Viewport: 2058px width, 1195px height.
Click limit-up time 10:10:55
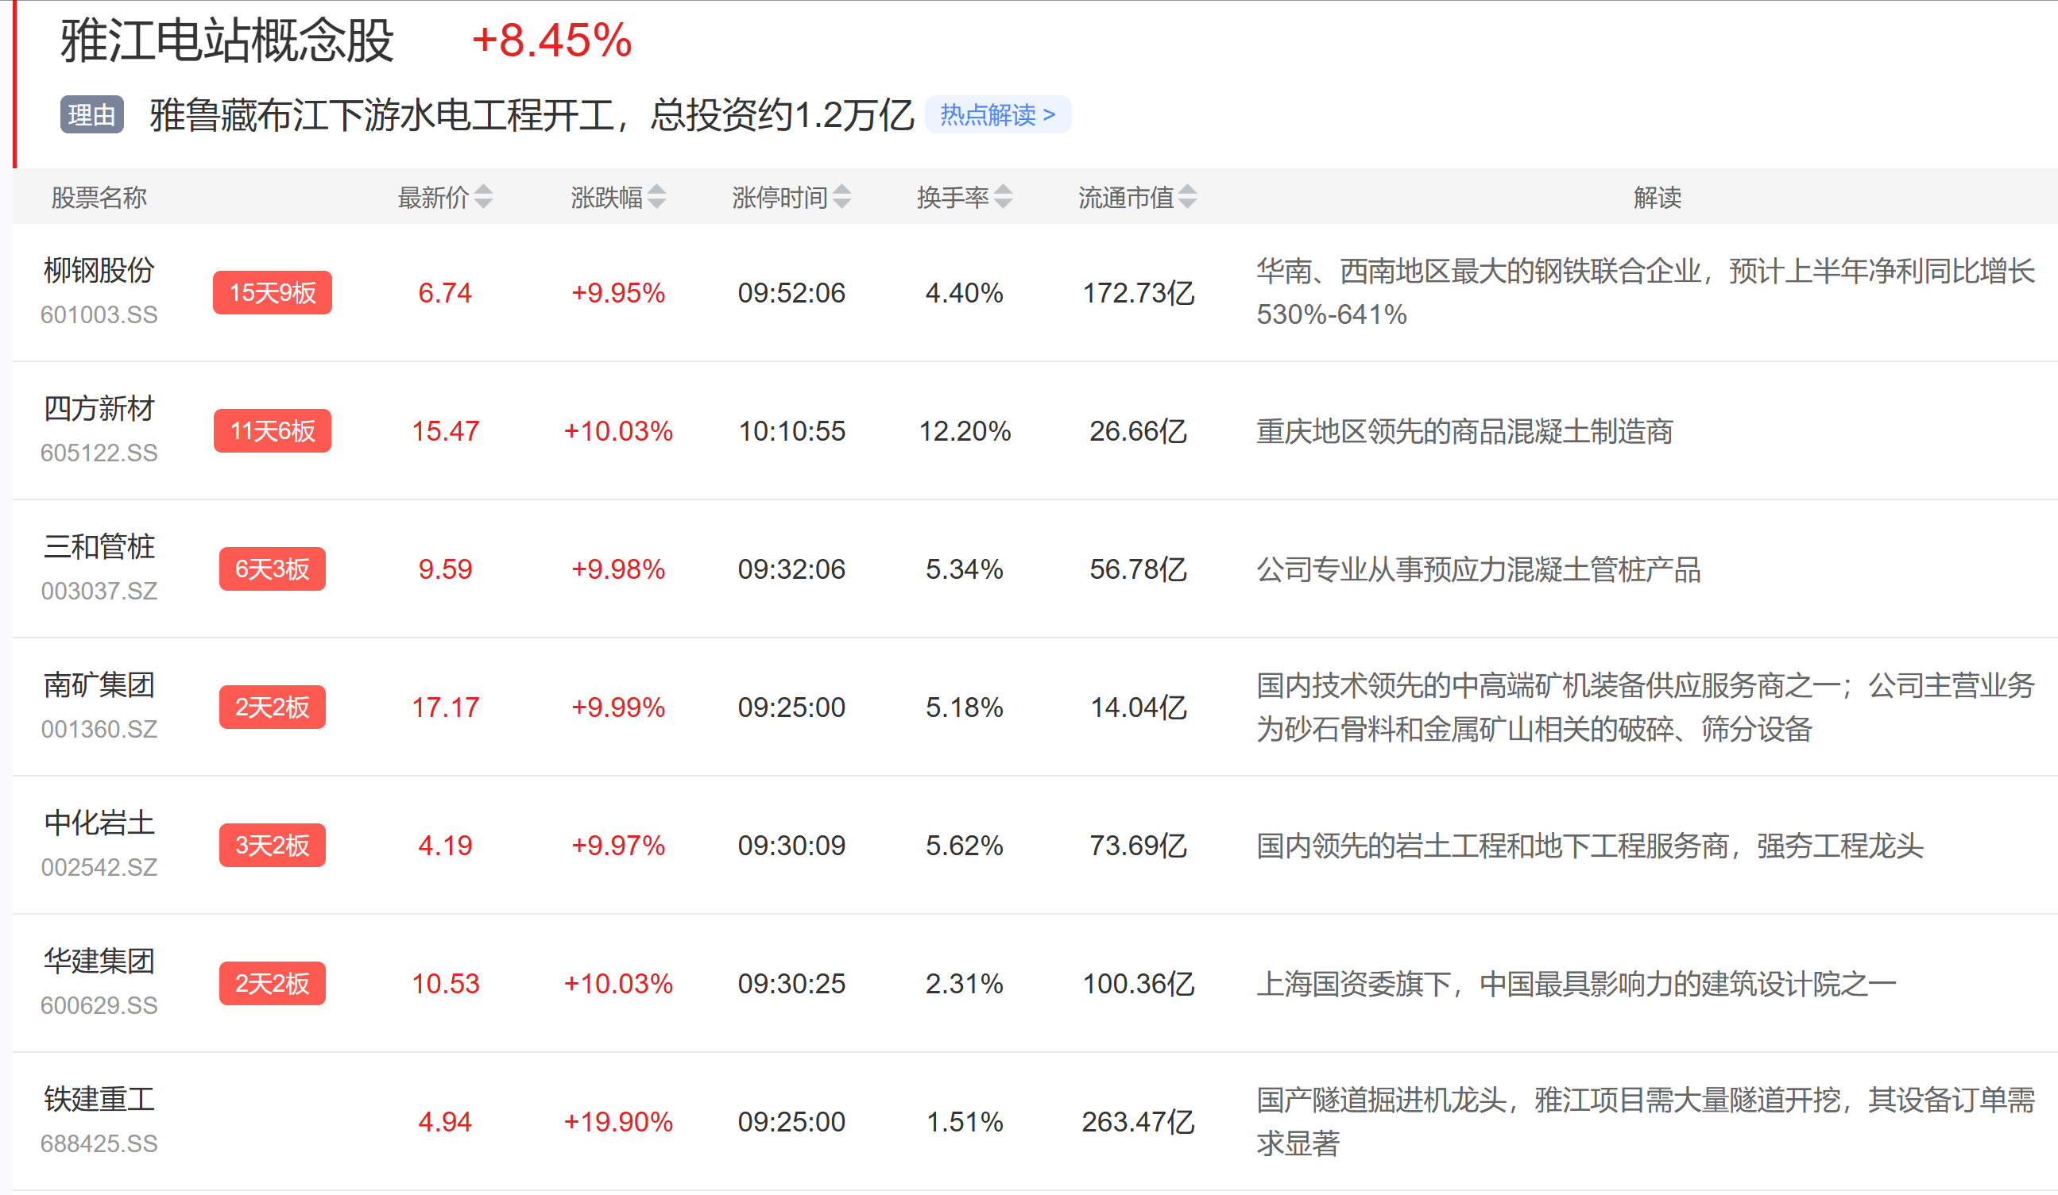[x=791, y=430]
